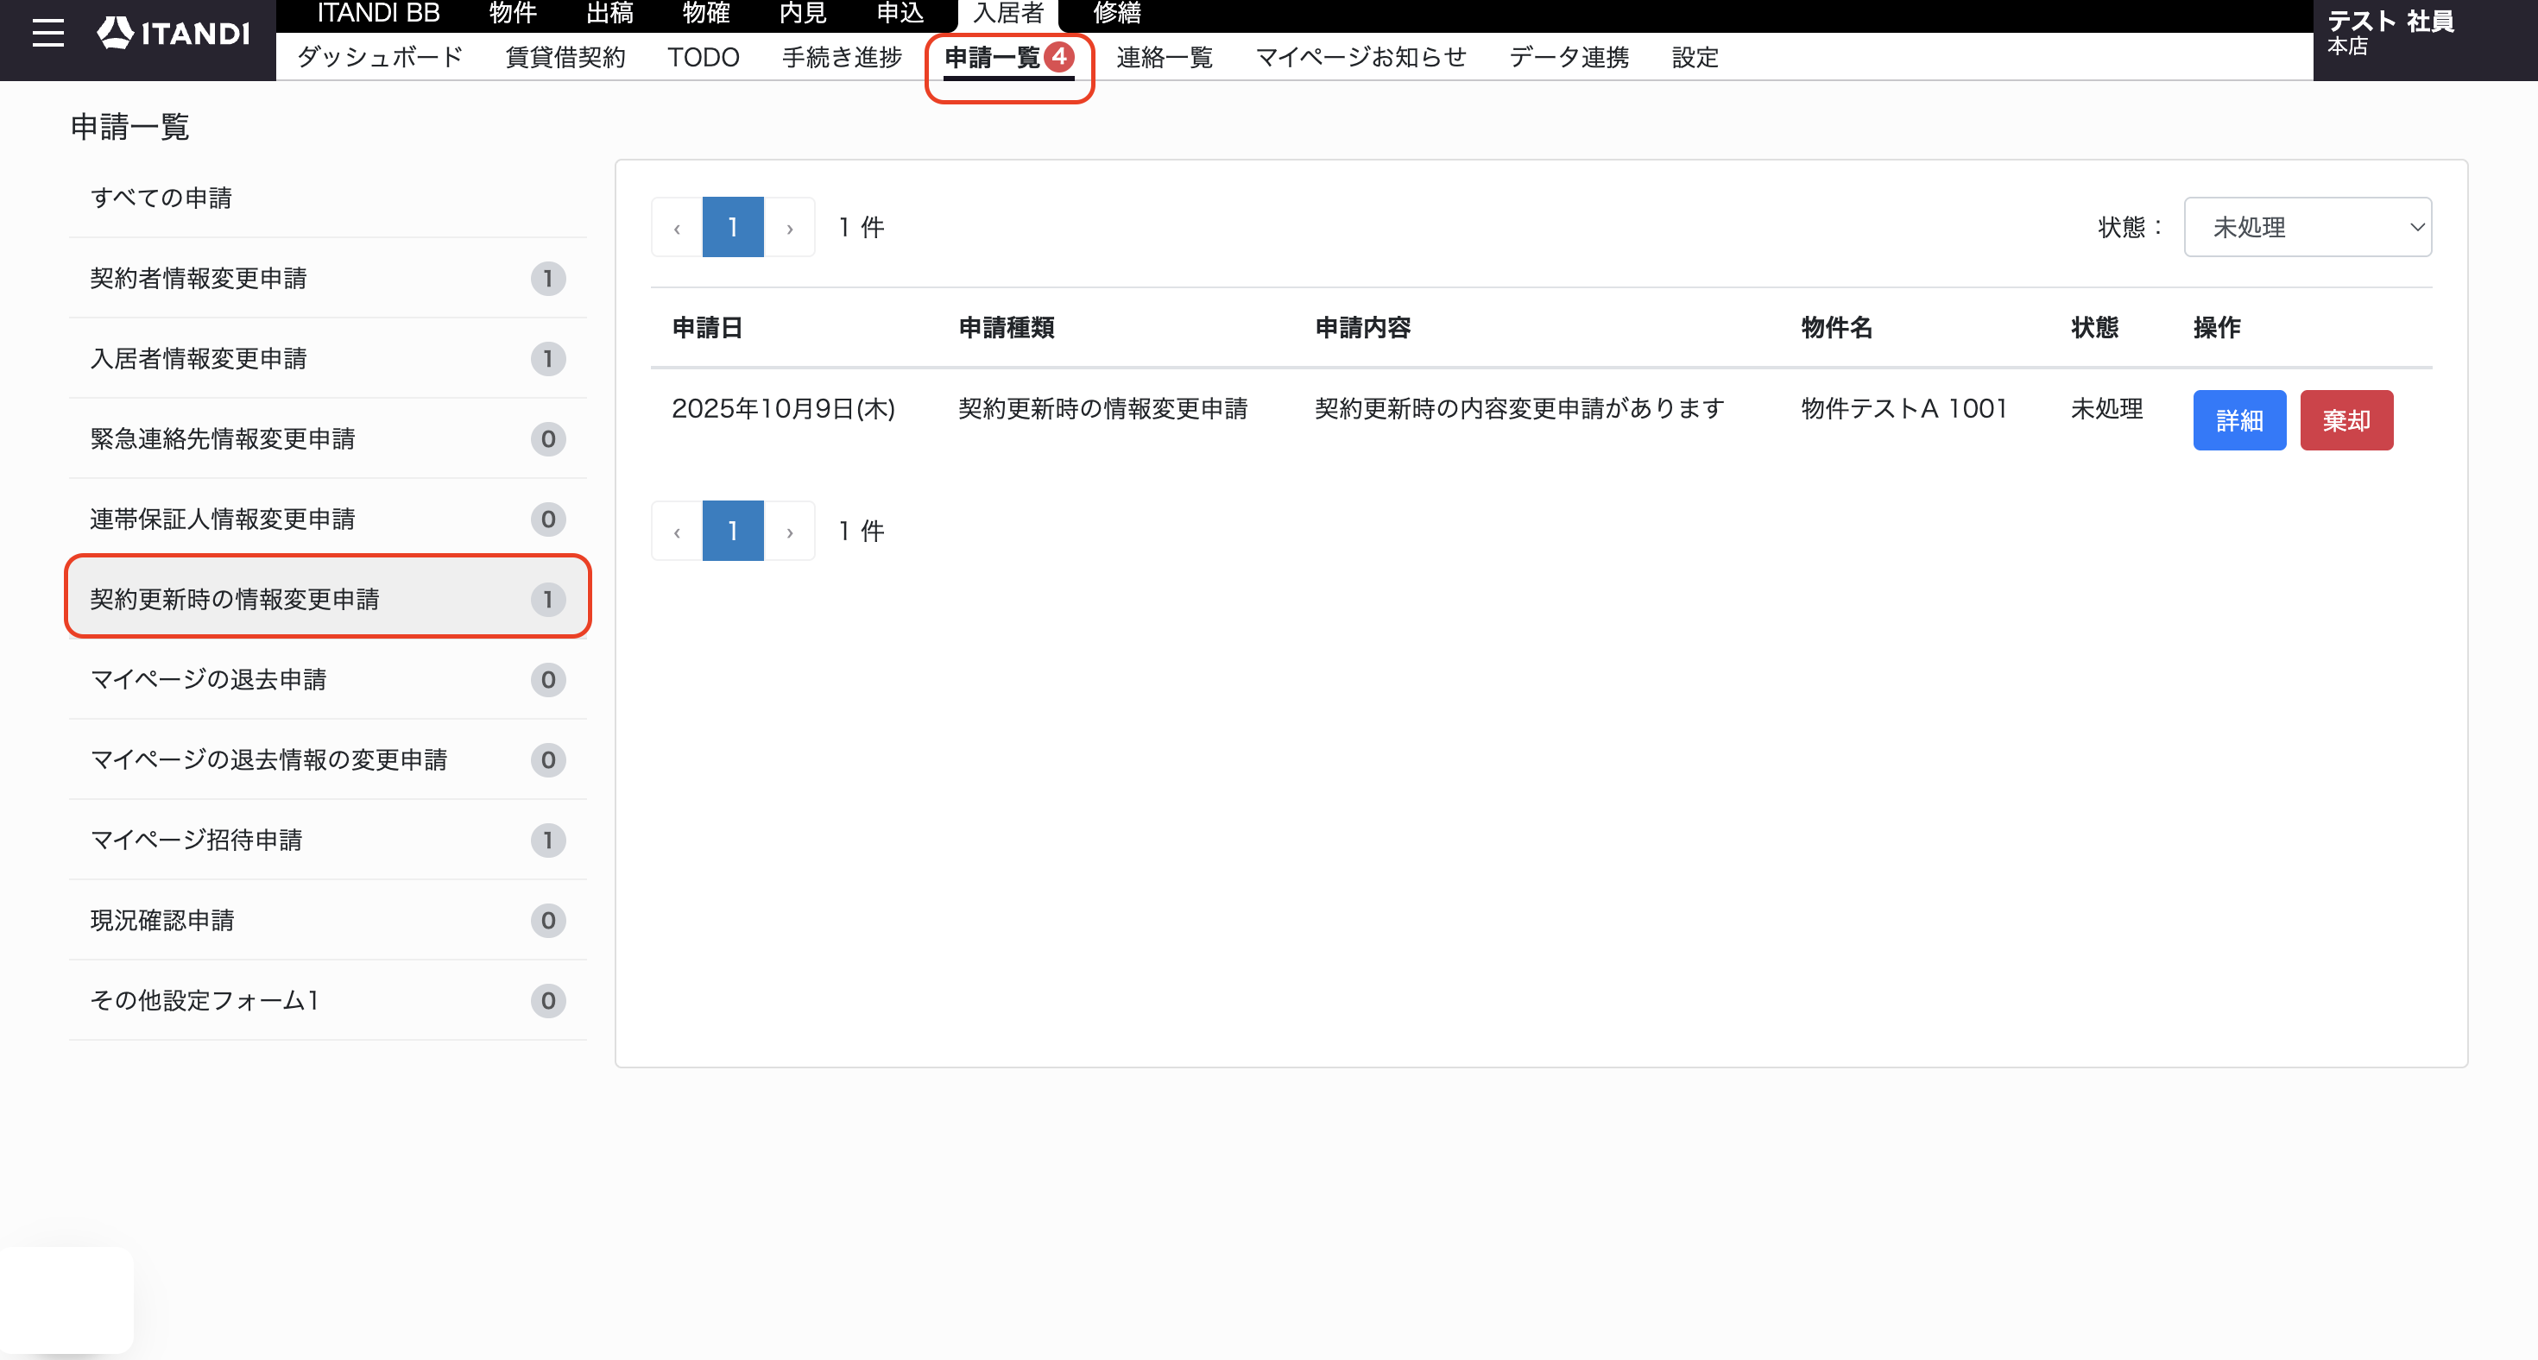2538x1360 pixels.
Task: Click the 状態 column header
Action: [2094, 328]
